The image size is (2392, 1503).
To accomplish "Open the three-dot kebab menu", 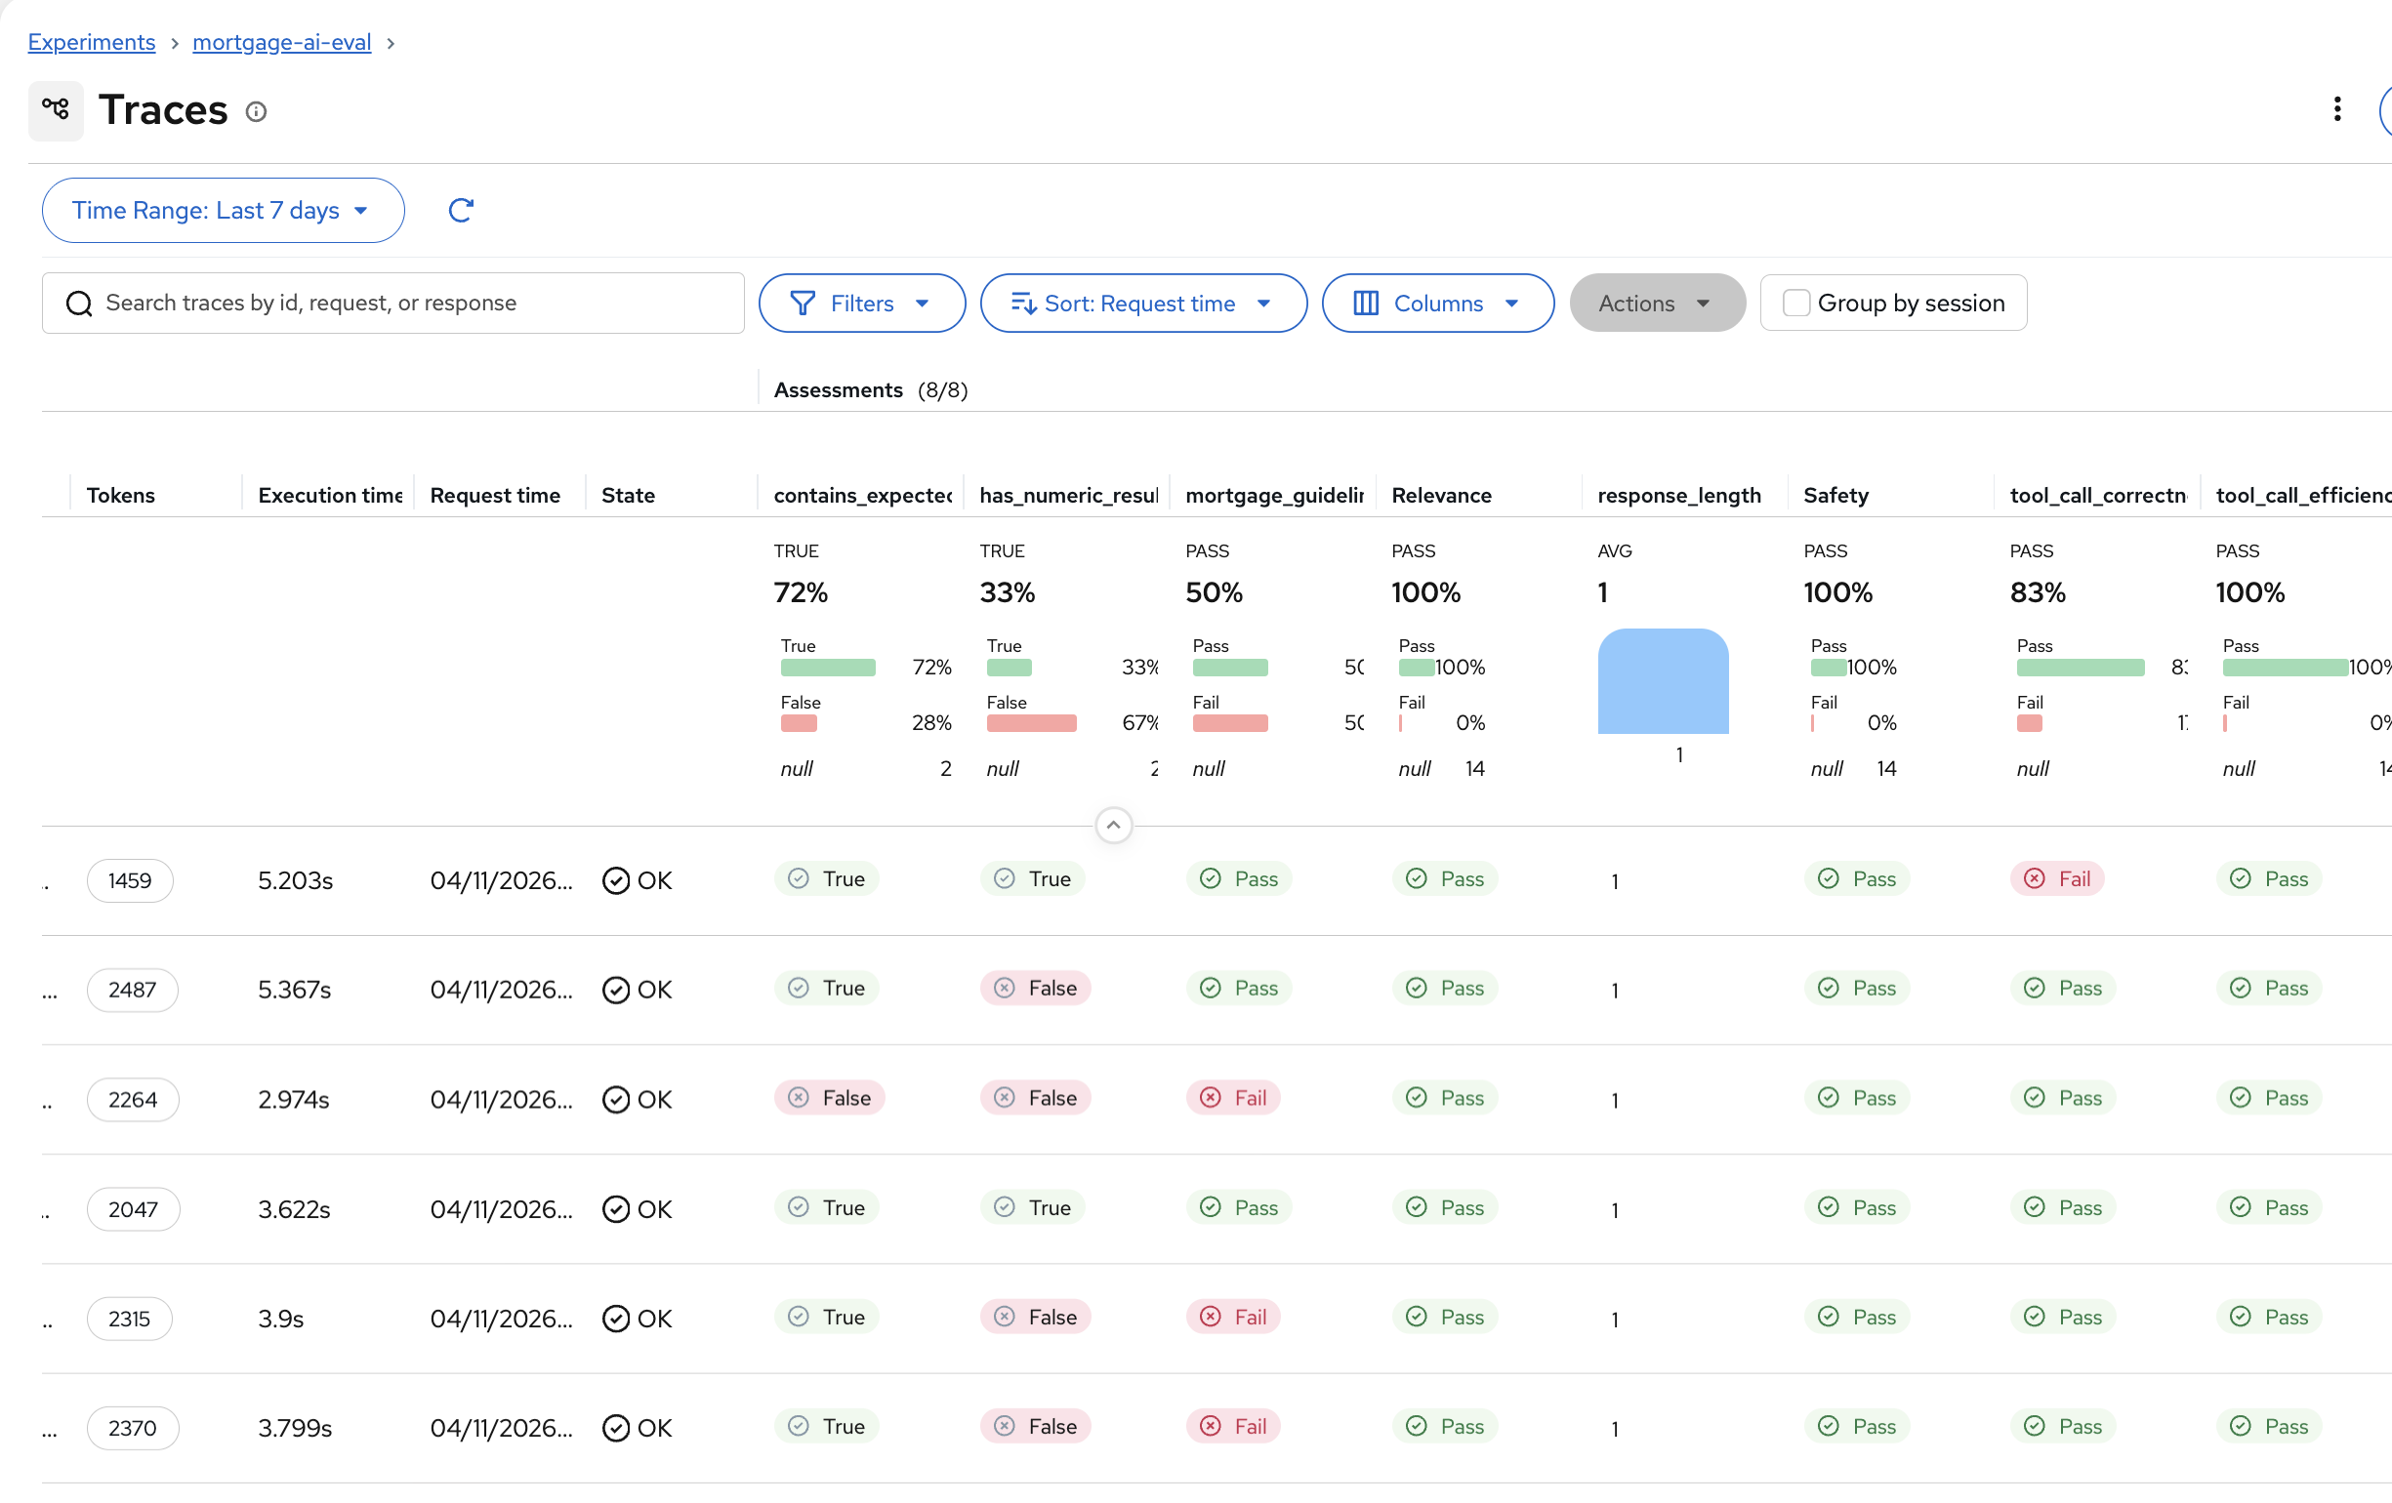I will point(2336,109).
